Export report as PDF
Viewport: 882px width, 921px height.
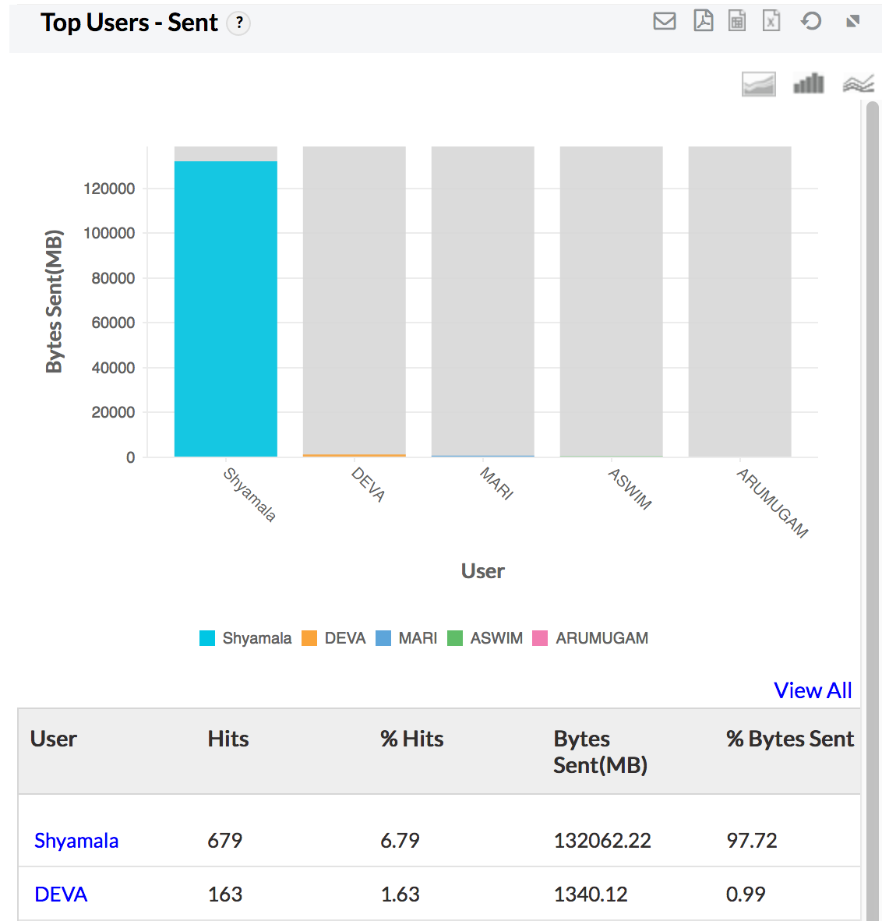click(x=703, y=21)
